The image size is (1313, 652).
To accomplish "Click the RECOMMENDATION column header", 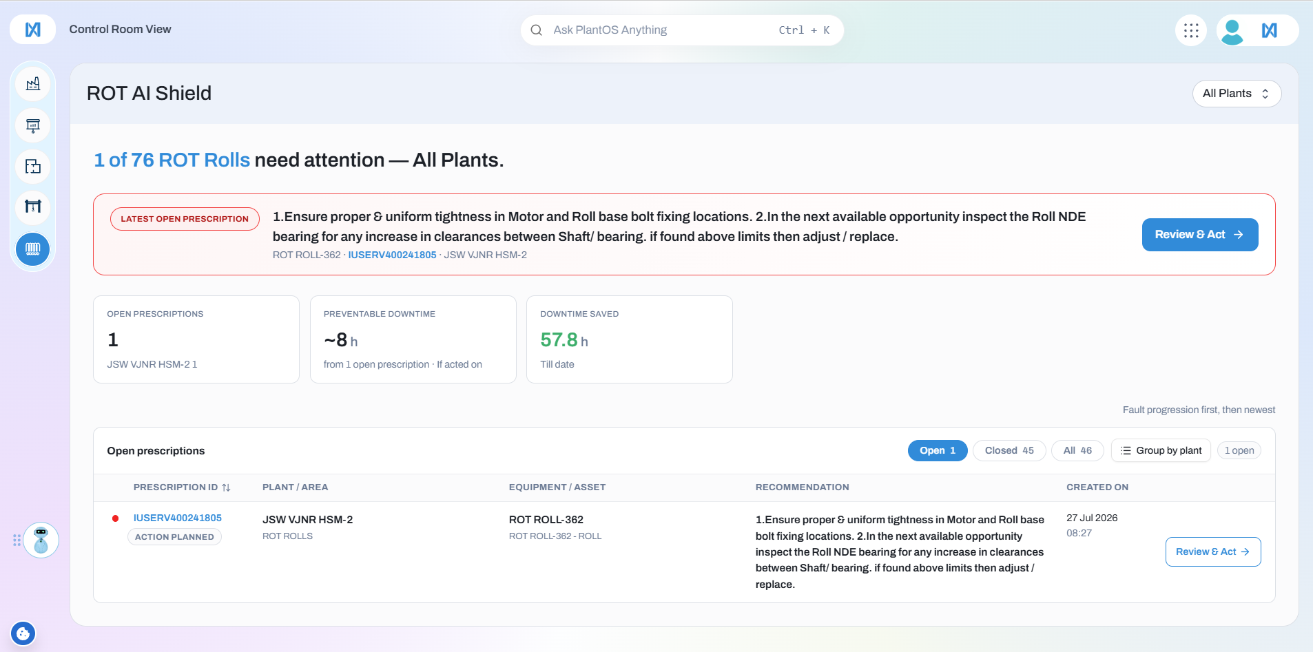I will pyautogui.click(x=802, y=487).
